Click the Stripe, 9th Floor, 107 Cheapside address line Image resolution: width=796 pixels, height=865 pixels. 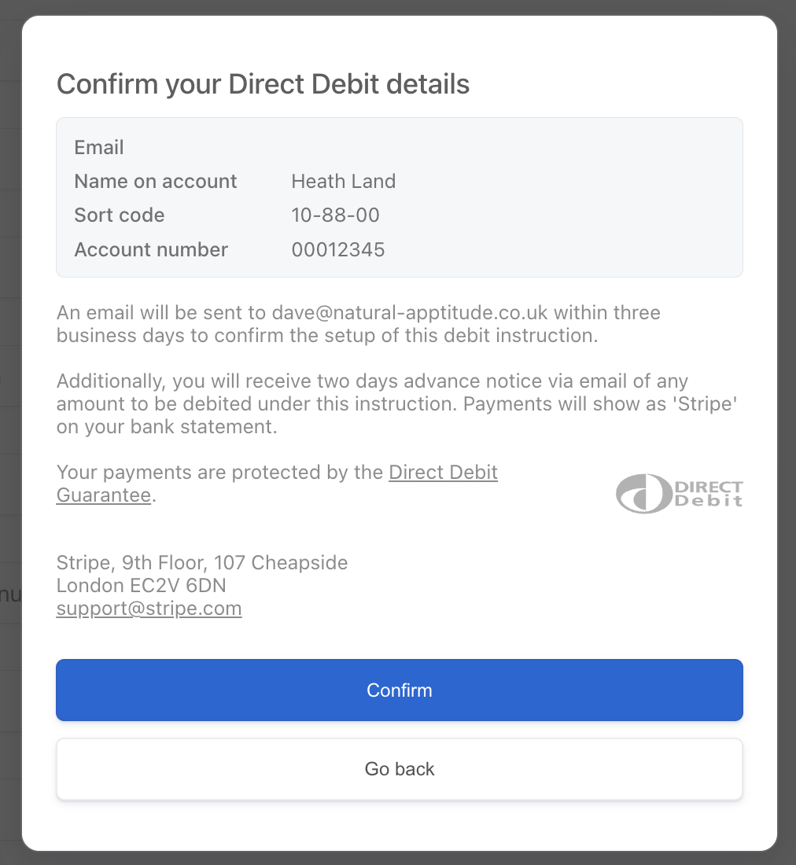point(202,563)
